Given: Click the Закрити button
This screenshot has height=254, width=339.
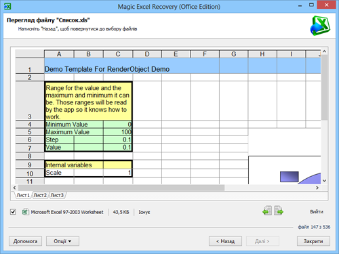Looking at the screenshot, I should pos(313,241).
